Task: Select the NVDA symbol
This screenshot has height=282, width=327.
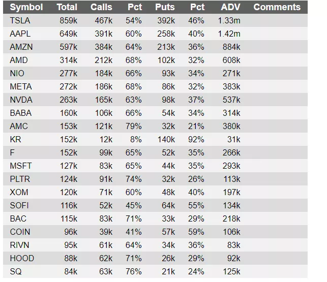Action: coord(21,100)
